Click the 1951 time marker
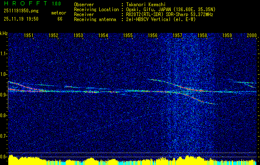The width and height of the screenshot is (260, 165). coord(29,35)
